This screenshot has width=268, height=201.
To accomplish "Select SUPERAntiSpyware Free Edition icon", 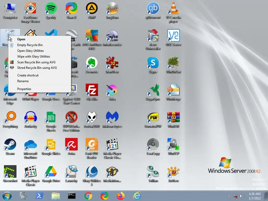I will [x=71, y=121].
